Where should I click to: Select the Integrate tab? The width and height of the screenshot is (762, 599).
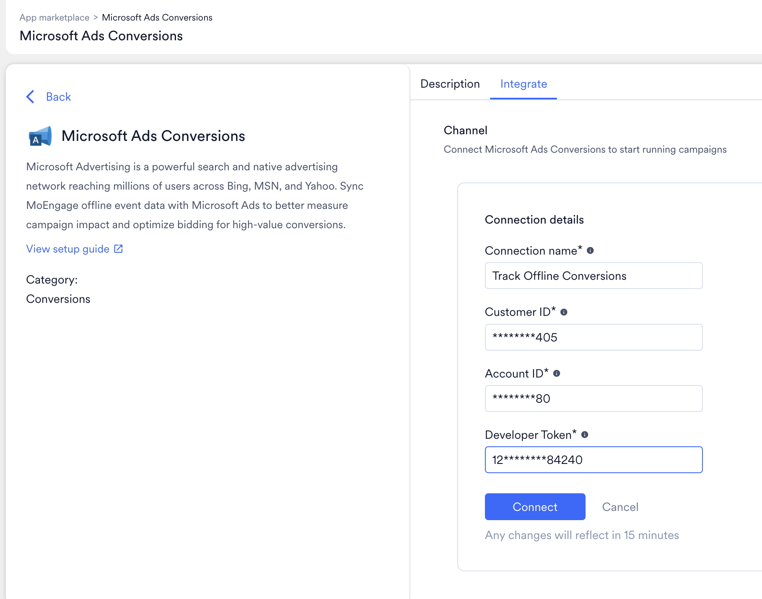pos(524,84)
